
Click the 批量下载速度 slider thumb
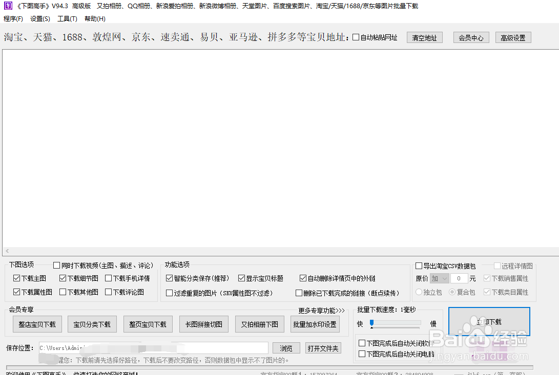coord(372,323)
